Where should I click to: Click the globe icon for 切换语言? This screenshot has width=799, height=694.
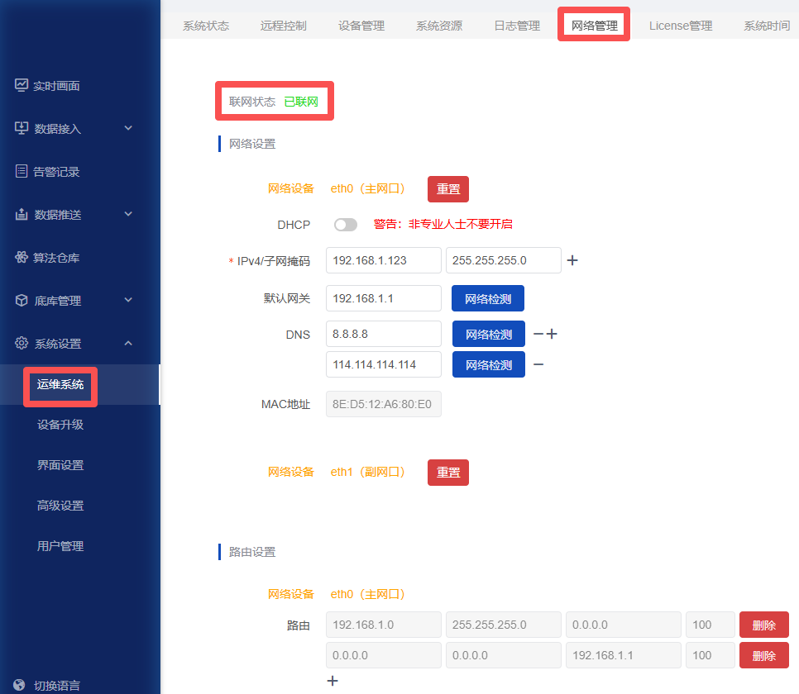click(19, 685)
